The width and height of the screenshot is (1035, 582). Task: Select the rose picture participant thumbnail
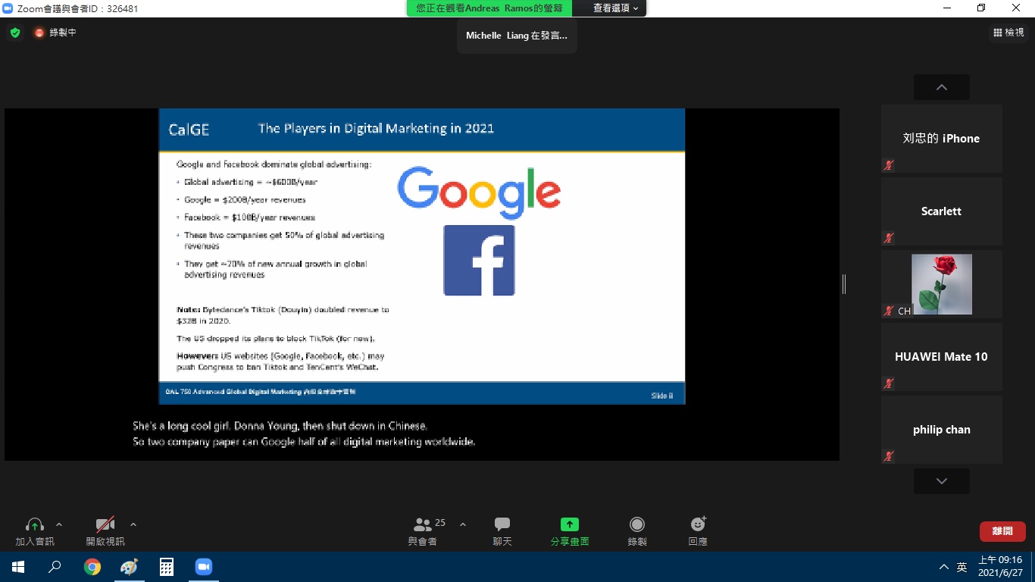[x=941, y=284]
